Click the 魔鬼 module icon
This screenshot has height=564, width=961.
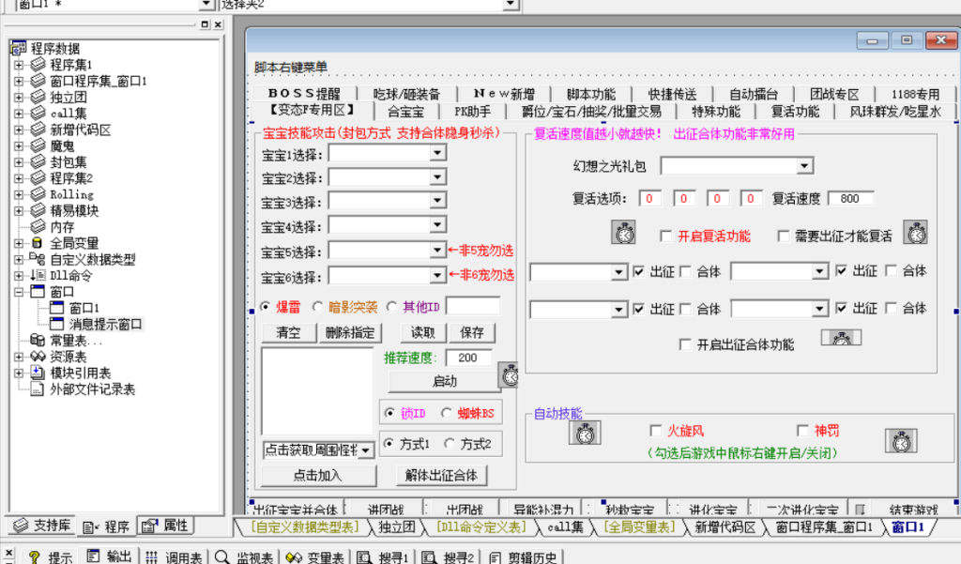tap(38, 145)
